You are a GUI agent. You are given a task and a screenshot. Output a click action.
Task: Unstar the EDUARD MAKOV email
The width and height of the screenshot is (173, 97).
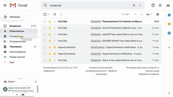[x=50, y=41]
